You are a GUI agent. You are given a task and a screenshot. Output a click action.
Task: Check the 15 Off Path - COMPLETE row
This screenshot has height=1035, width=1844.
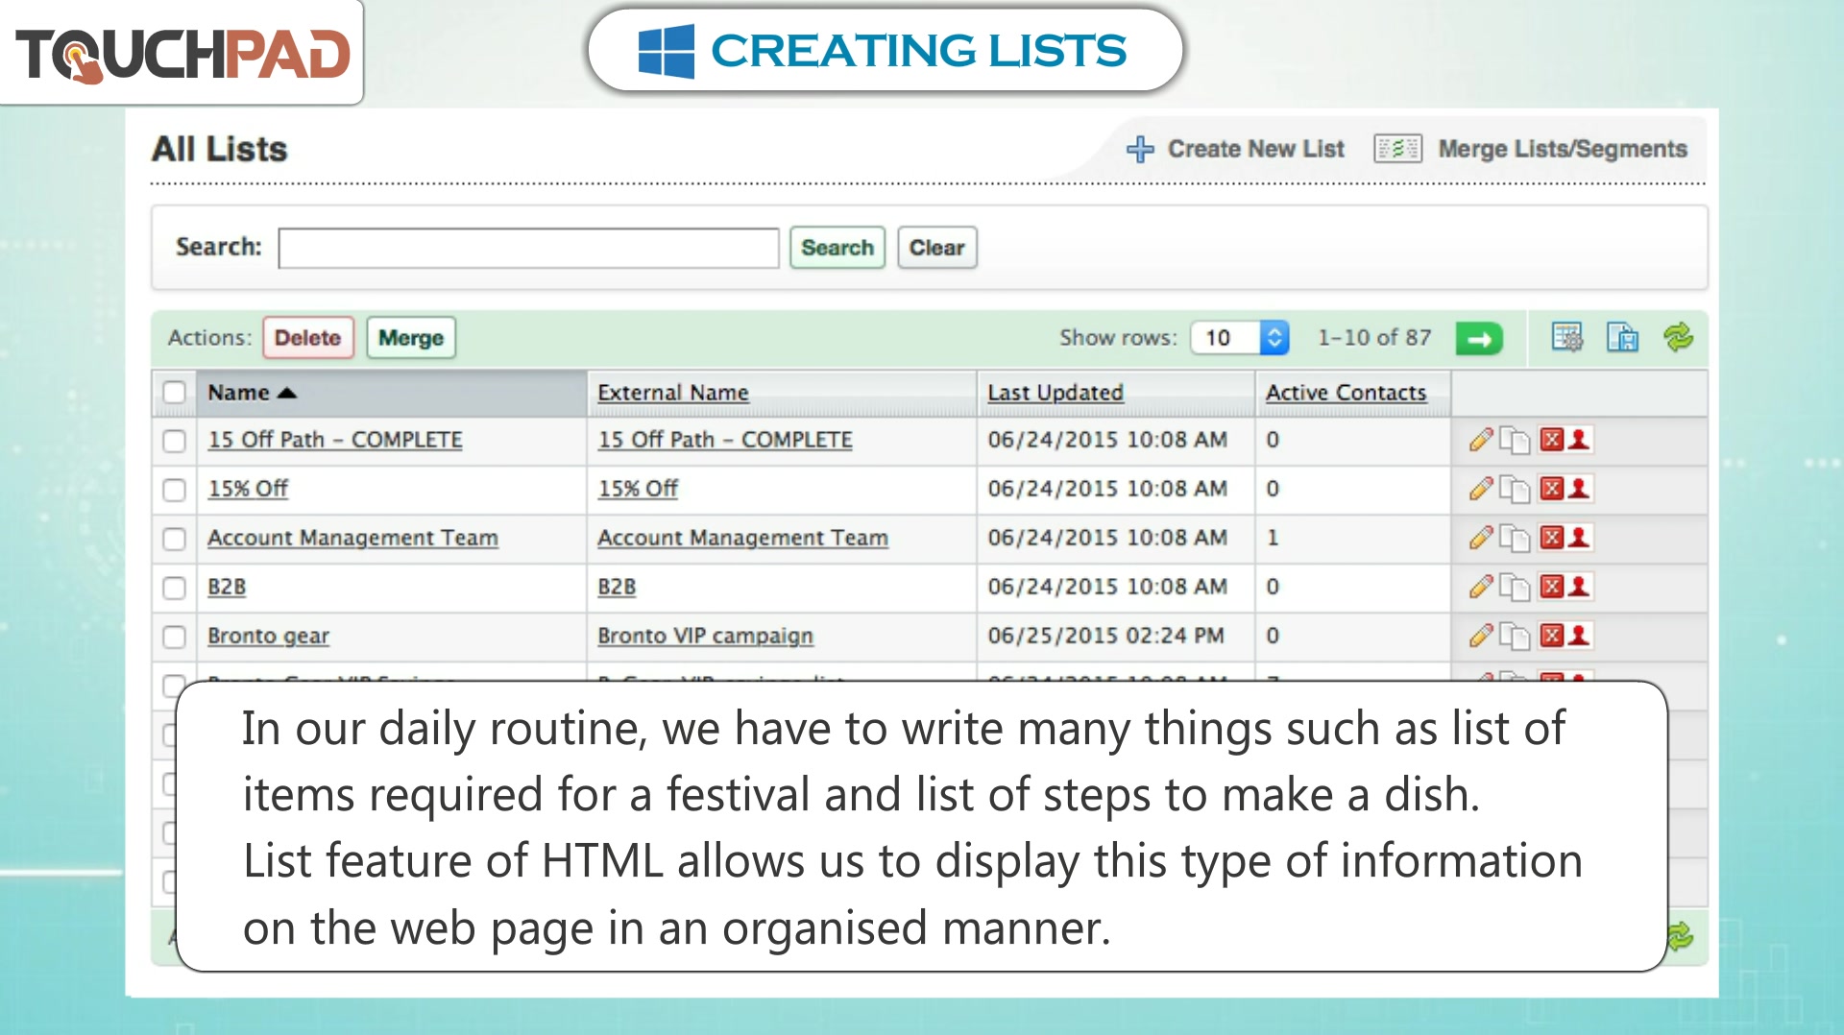174,441
